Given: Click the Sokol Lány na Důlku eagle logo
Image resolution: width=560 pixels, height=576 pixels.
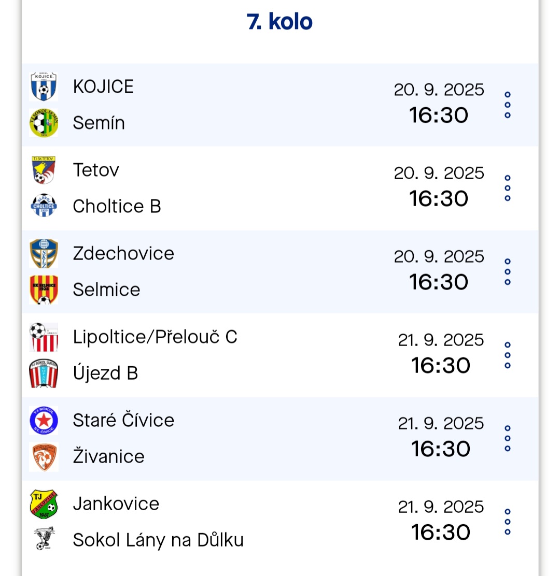Looking at the screenshot, I should tap(44, 539).
